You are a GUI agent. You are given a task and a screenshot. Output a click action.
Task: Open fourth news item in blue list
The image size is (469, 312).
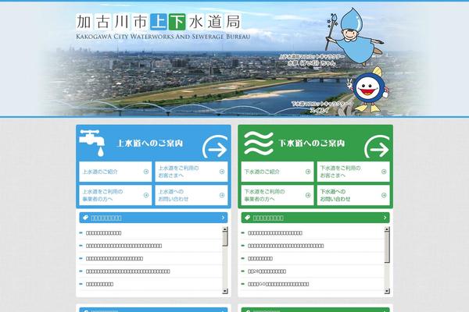127,271
